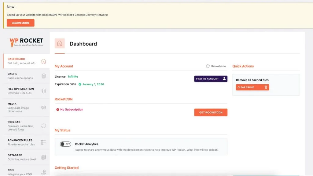Click the 'License' label
Image resolution: width=313 pixels, height=176 pixels.
click(x=60, y=76)
